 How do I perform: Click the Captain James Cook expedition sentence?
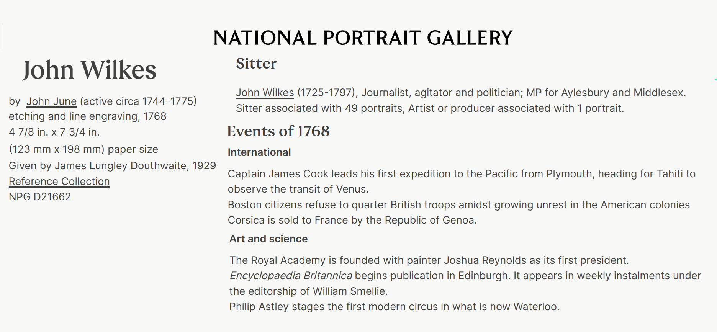pos(461,174)
